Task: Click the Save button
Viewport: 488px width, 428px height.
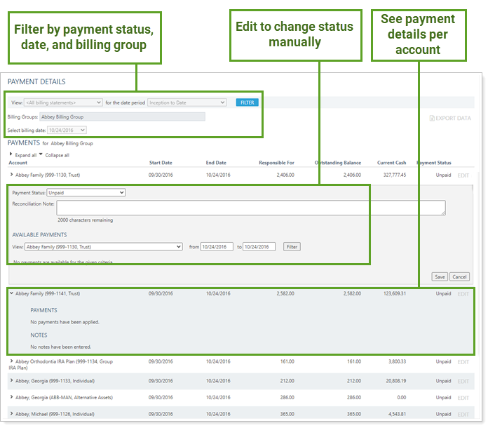Action: (x=440, y=276)
